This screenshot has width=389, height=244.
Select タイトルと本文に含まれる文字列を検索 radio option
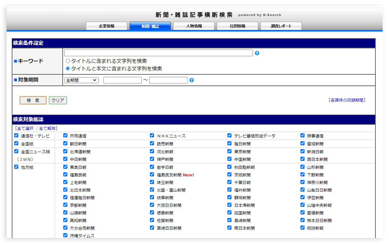point(68,68)
